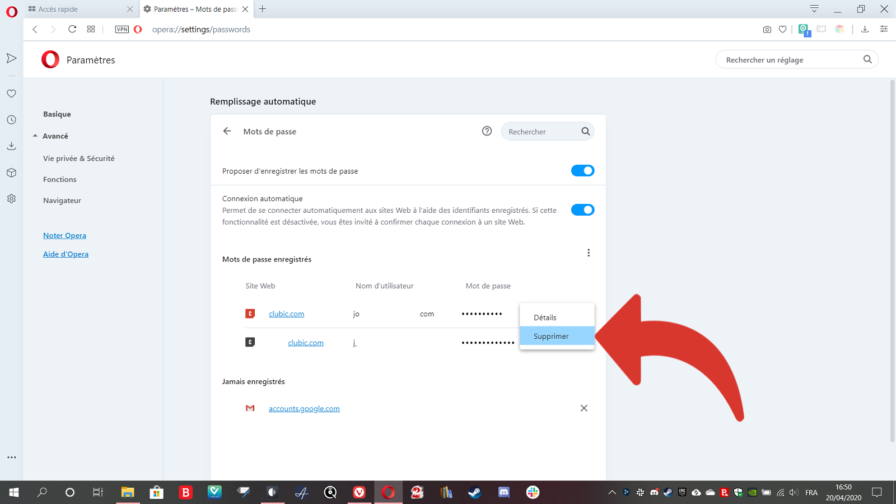Select Supprimer in the context menu
896x504 pixels.
click(x=551, y=336)
